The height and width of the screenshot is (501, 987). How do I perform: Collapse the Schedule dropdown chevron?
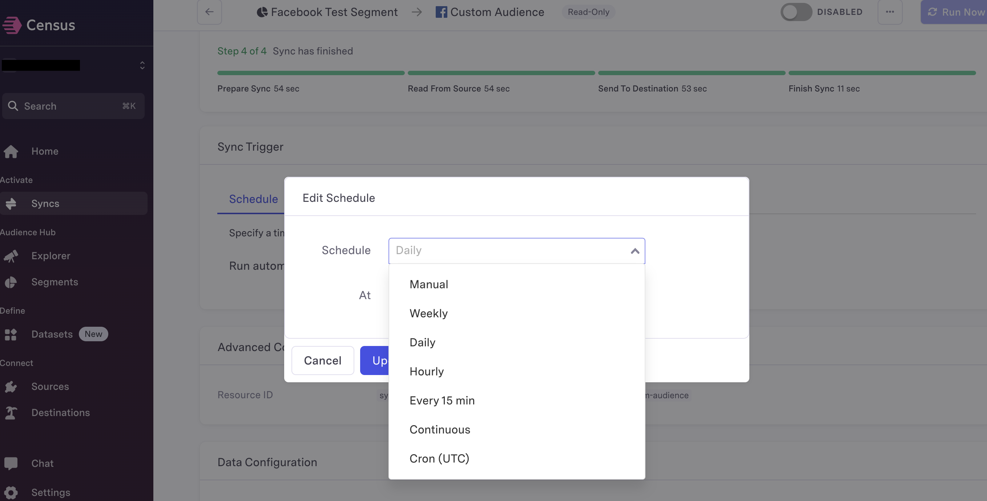pos(635,251)
